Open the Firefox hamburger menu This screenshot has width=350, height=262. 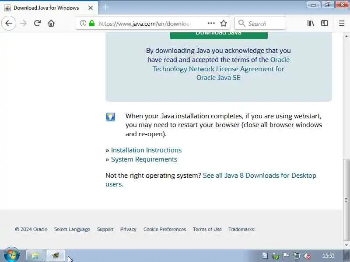coord(342,23)
